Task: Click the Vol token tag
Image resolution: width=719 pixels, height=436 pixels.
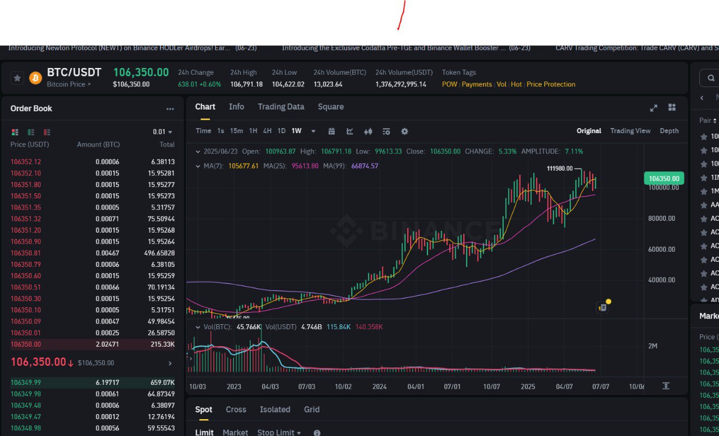Action: click(x=502, y=84)
